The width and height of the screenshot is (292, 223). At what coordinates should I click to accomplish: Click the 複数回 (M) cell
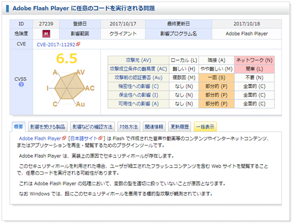(x=184, y=78)
